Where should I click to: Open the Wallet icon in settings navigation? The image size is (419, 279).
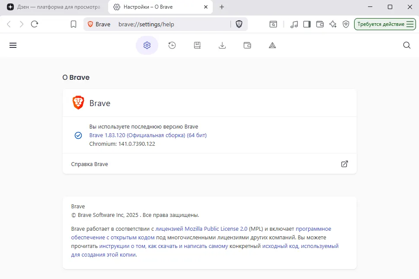tap(247, 45)
